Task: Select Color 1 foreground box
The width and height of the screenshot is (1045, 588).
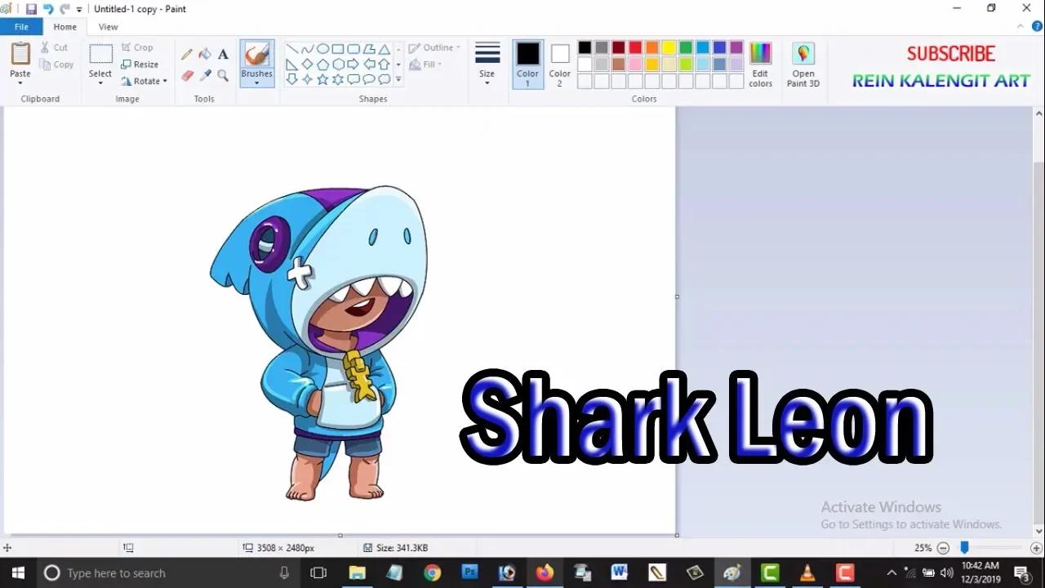Action: [527, 65]
